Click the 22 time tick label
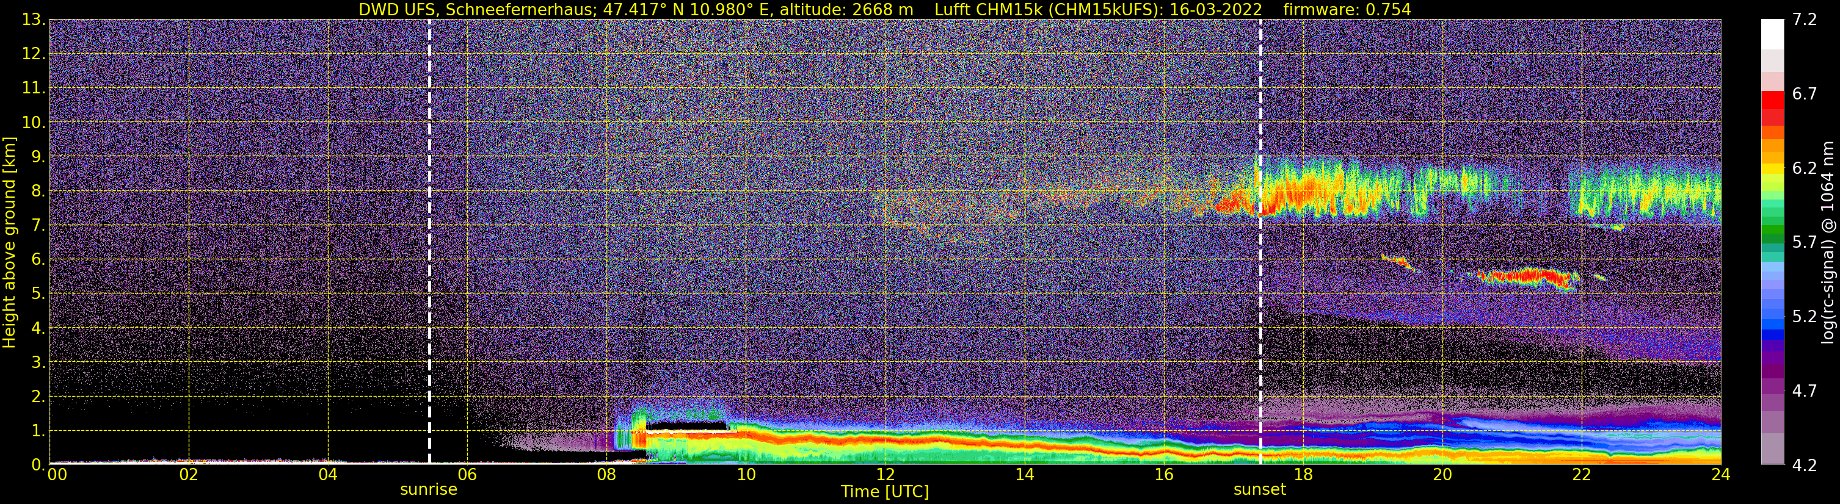Screen dimensions: 1840x504 pyautogui.click(x=1582, y=475)
